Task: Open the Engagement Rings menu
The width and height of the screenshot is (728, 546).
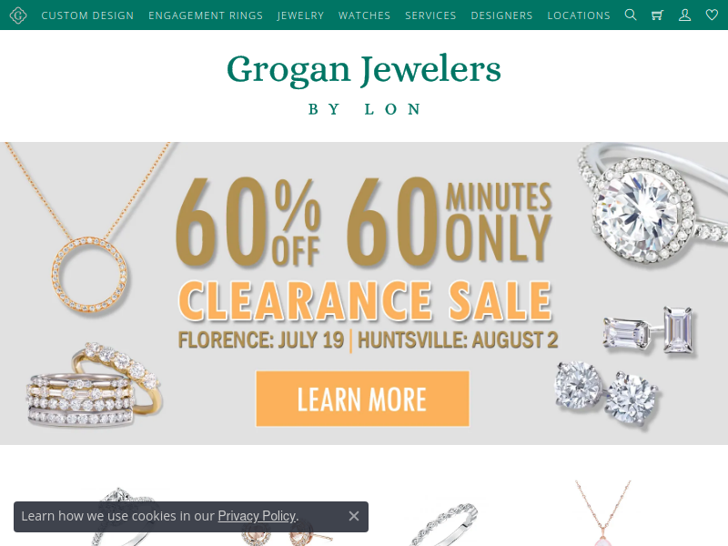Action: [x=206, y=15]
